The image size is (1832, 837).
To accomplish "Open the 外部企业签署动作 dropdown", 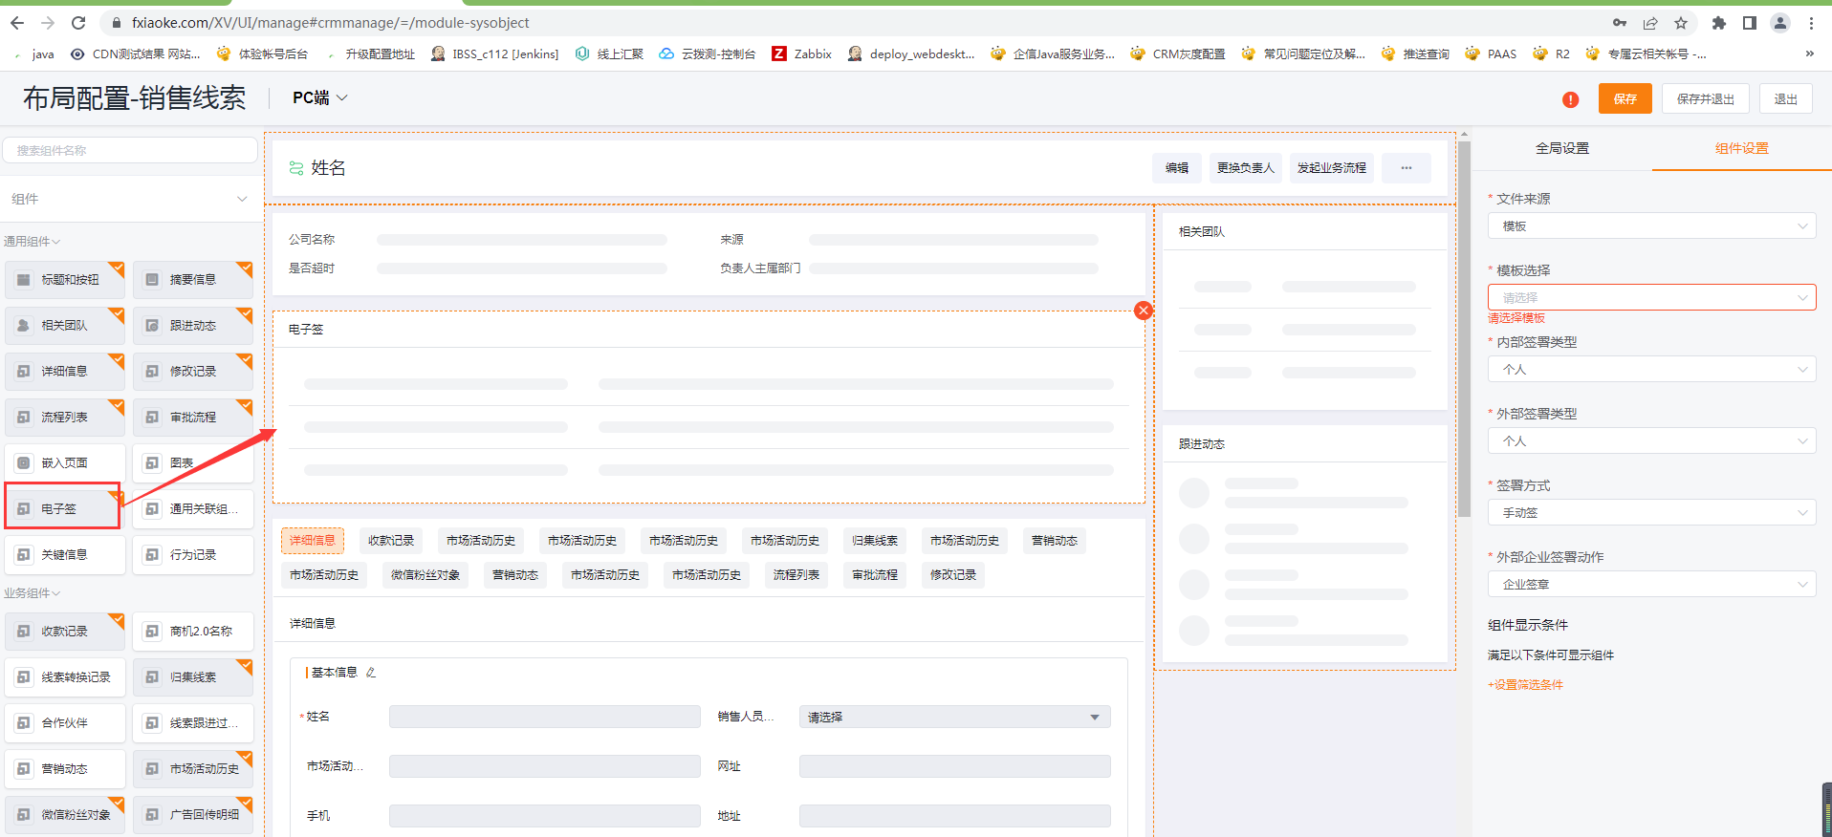I will pyautogui.click(x=1651, y=585).
